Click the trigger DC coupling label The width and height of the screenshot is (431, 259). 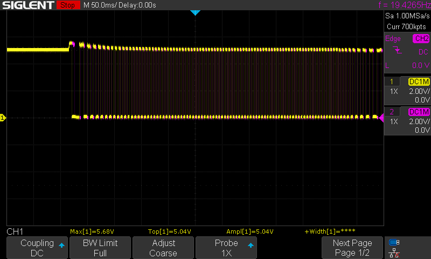click(423, 52)
